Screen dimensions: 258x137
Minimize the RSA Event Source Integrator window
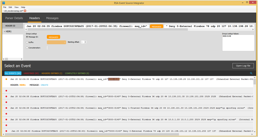243,2
